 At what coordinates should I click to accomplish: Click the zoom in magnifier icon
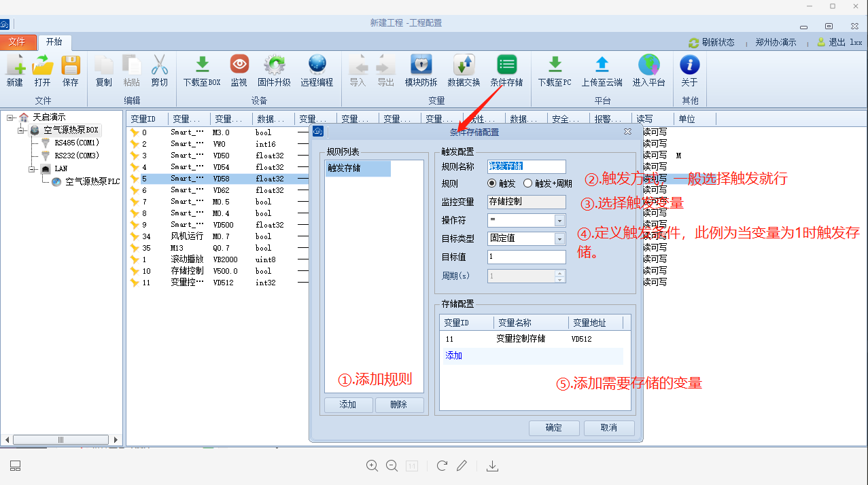point(372,466)
